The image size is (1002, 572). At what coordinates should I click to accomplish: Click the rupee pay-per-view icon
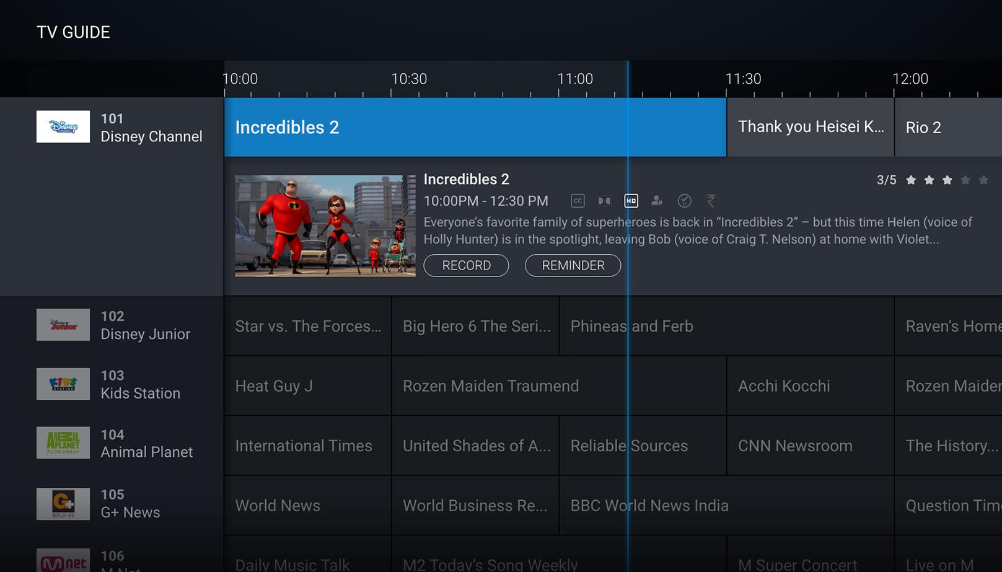tap(711, 201)
